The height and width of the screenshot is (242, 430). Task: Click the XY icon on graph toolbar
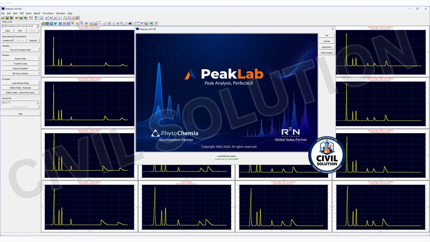(x=55, y=24)
